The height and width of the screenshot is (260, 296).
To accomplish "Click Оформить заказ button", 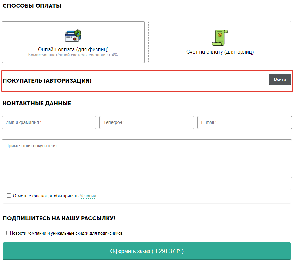I will point(147,251).
